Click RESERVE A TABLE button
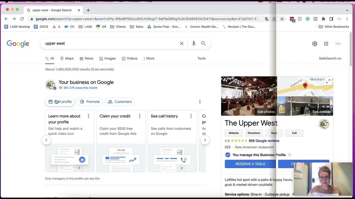 tap(250, 164)
